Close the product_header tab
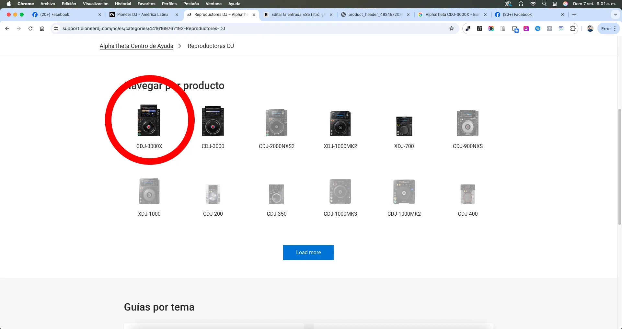622x329 pixels. (x=408, y=15)
